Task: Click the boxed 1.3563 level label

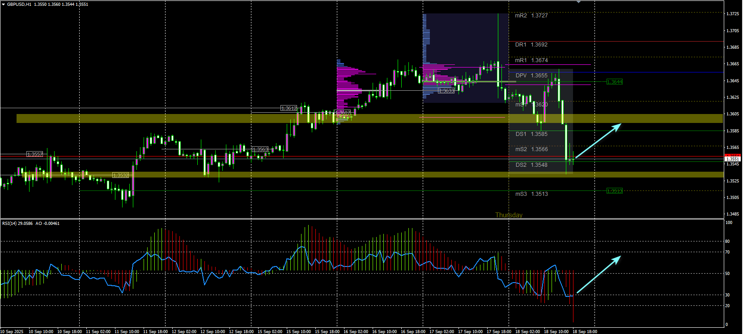Action: tap(260, 149)
